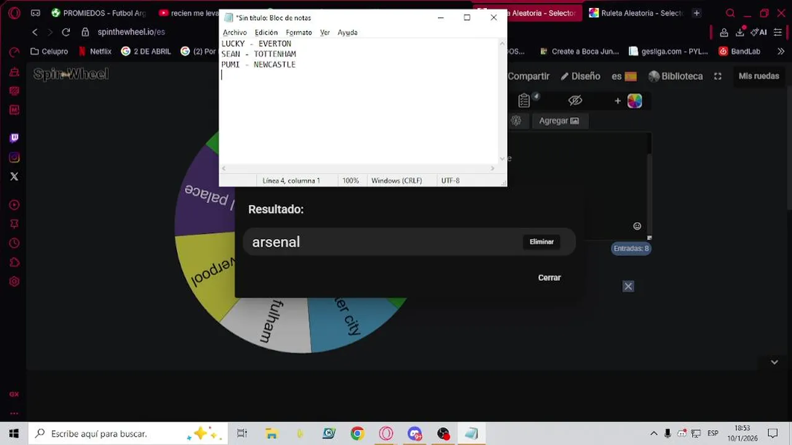Screen dimensions: 792x445
Task: Open the GX Control speedometer sidebar icon
Action: click(x=14, y=53)
